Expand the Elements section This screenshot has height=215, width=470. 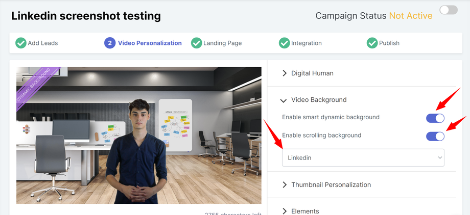pos(305,211)
